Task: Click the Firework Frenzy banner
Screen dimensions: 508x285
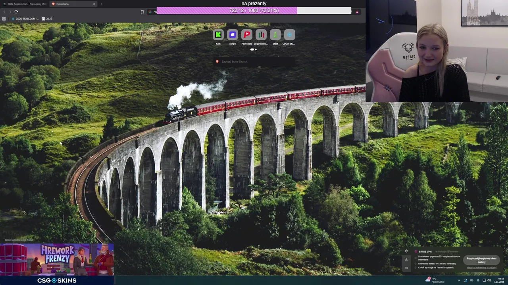Action: pos(57,259)
